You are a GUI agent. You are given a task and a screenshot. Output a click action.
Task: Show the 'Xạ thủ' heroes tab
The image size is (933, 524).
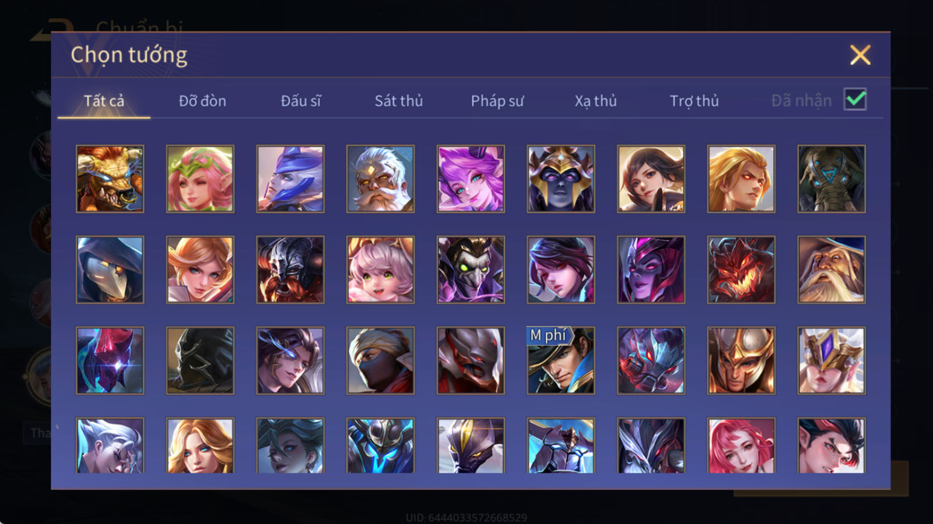pyautogui.click(x=595, y=101)
